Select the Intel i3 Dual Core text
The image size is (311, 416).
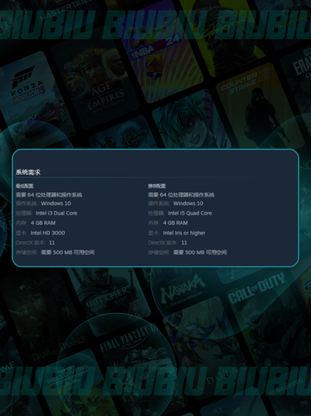(x=56, y=214)
